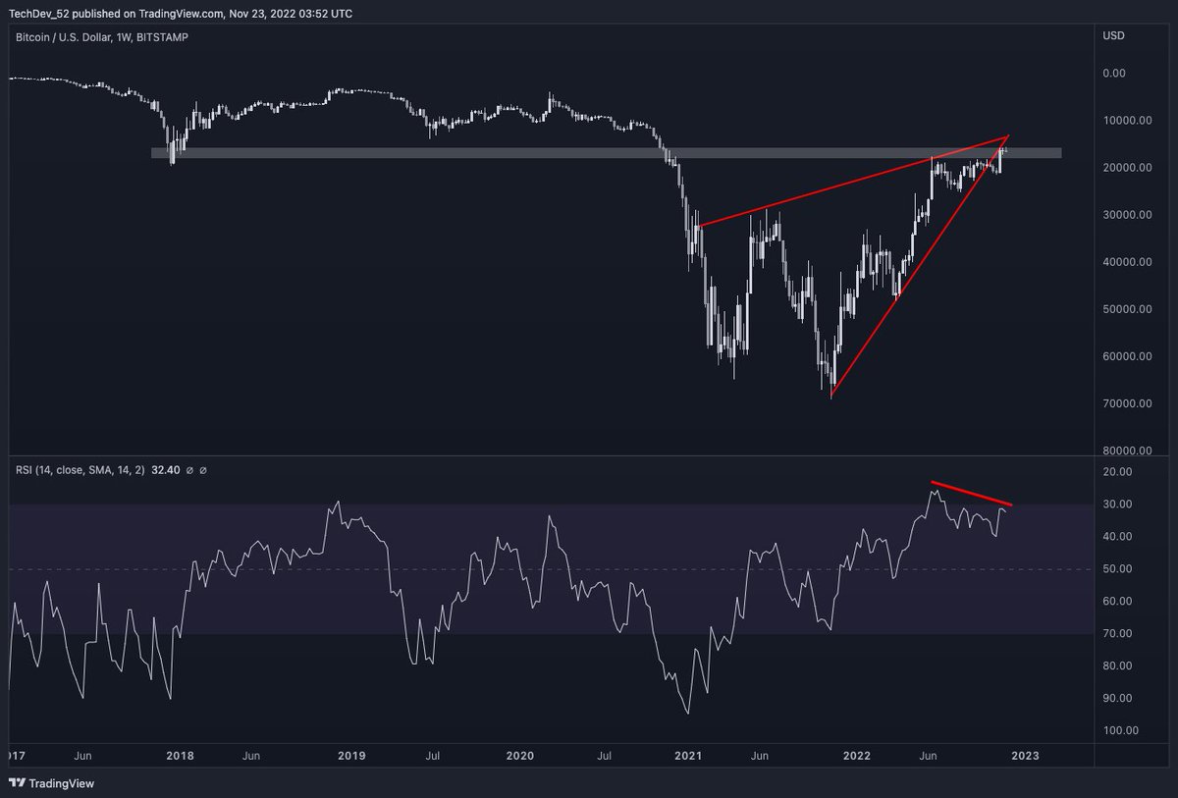Click the "40.00" RSI axis label

pyautogui.click(x=1117, y=537)
